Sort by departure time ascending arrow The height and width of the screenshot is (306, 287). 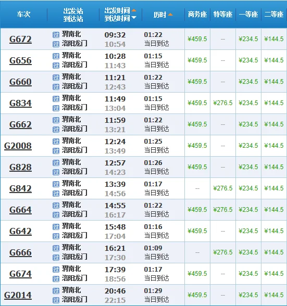tap(134, 10)
